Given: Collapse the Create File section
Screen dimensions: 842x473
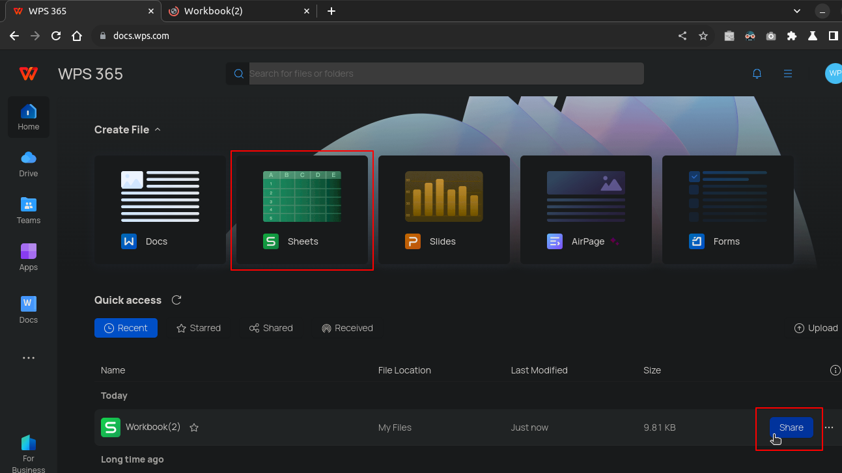Looking at the screenshot, I should tap(157, 129).
